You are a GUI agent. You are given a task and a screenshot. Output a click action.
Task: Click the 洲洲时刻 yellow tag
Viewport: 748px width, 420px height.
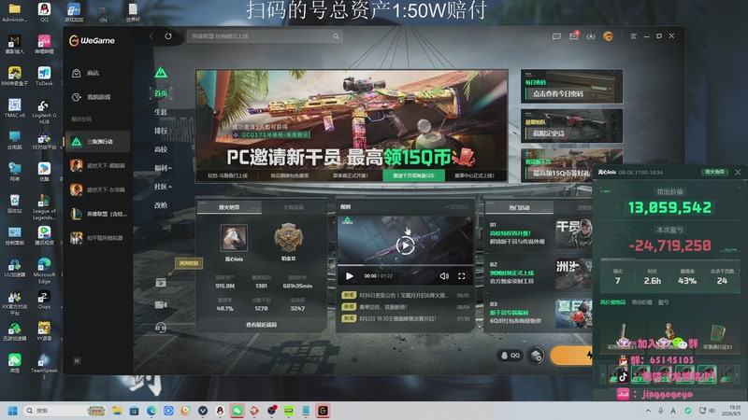click(x=189, y=263)
